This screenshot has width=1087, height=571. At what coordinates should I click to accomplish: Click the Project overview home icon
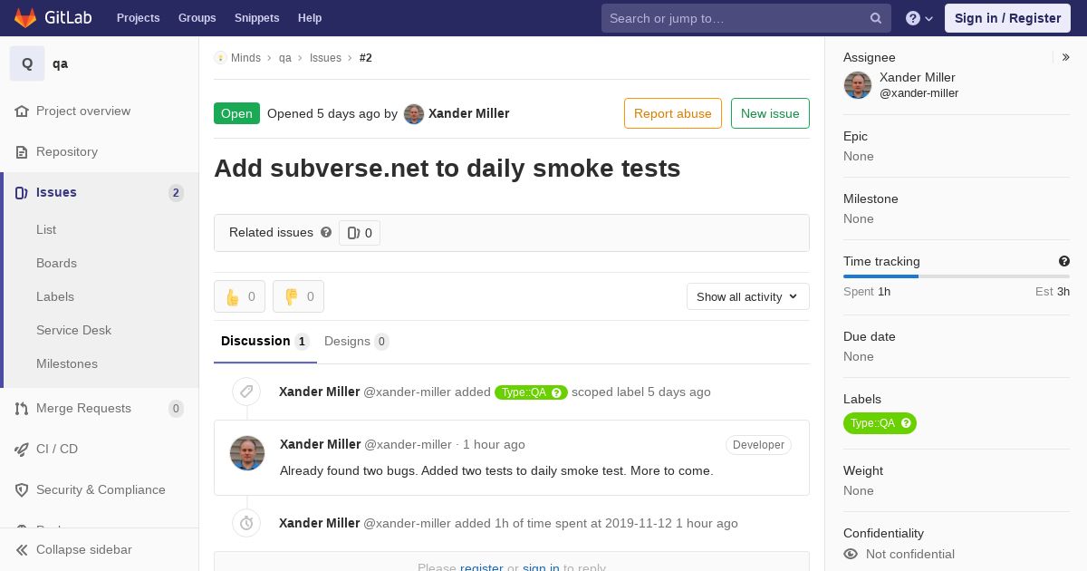(22, 111)
